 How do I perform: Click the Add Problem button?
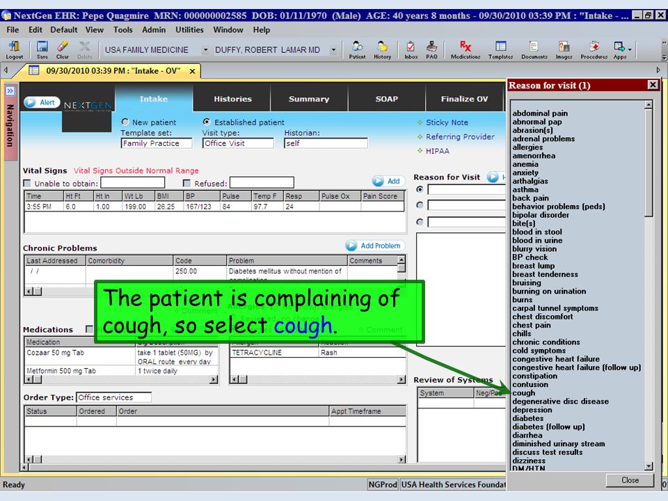tap(374, 246)
